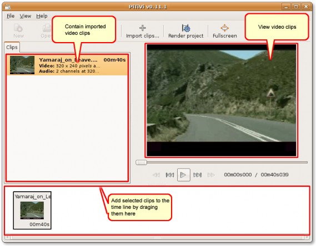The image size is (316, 246).
Task: Open the Help menu
Action: coord(42,16)
